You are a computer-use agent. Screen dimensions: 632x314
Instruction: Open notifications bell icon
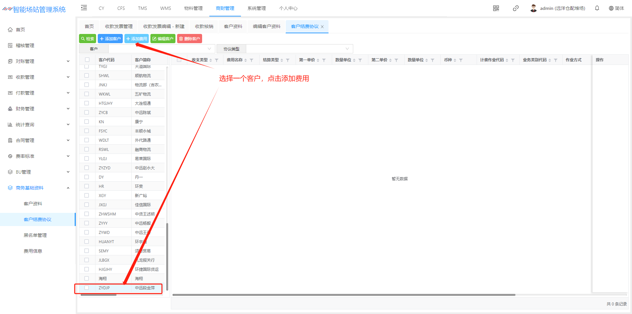coord(597,8)
